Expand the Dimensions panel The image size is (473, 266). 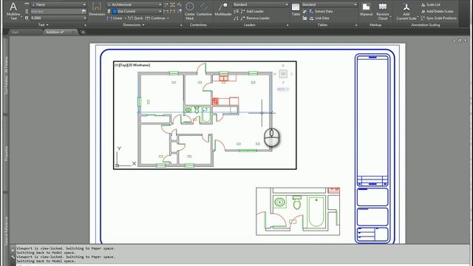pyautogui.click(x=133, y=25)
